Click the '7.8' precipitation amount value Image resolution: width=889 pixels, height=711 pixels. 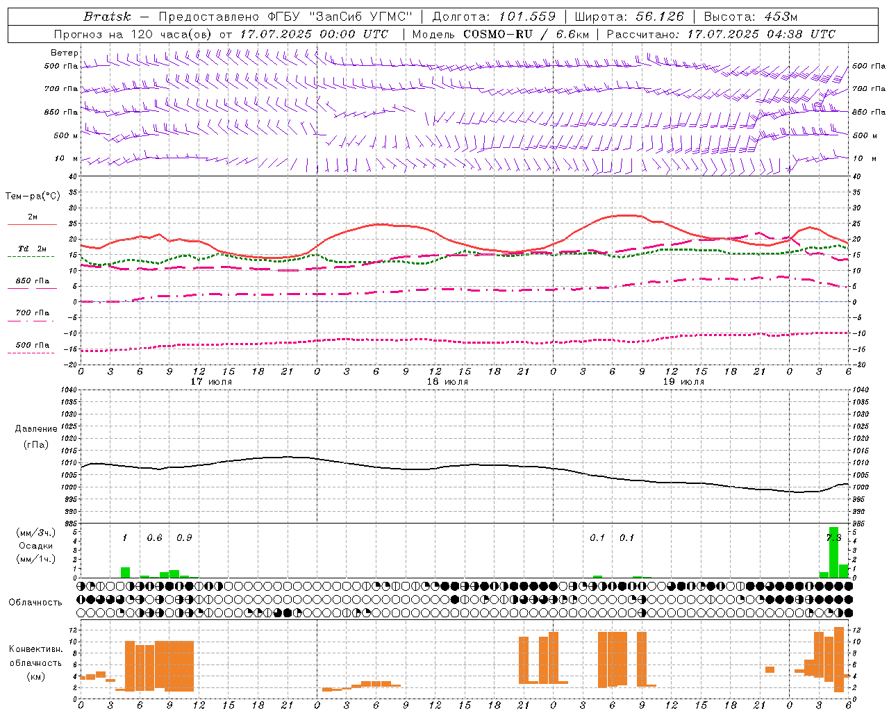pyautogui.click(x=833, y=538)
